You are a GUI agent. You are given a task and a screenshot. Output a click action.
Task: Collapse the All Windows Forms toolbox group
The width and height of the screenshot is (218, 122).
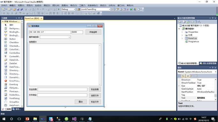[3, 21]
